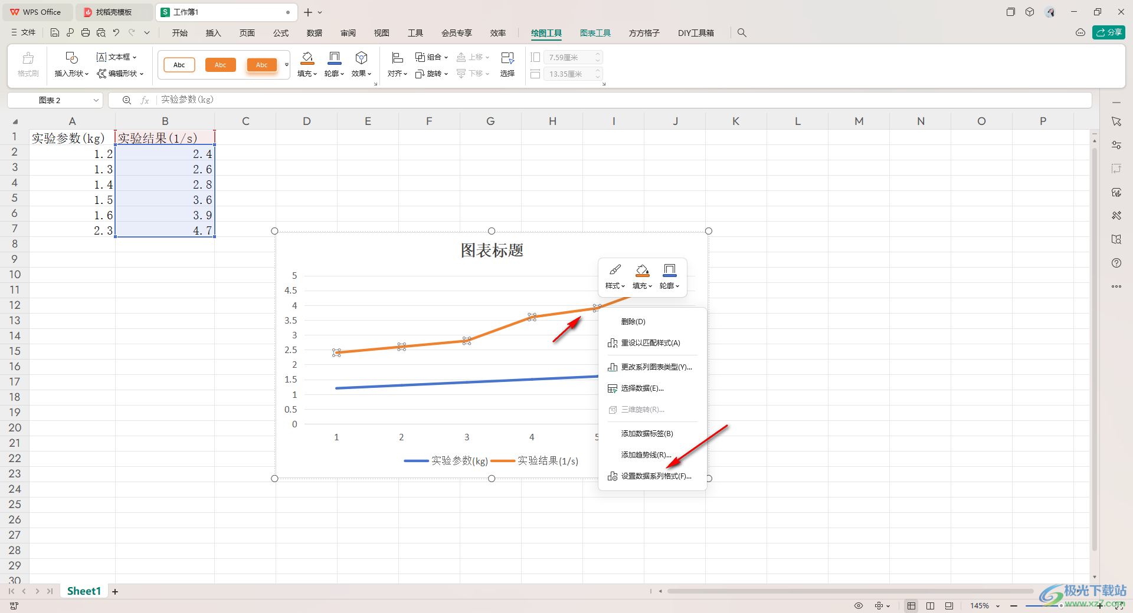Click the Share button
Image resolution: width=1133 pixels, height=613 pixels.
click(1109, 33)
